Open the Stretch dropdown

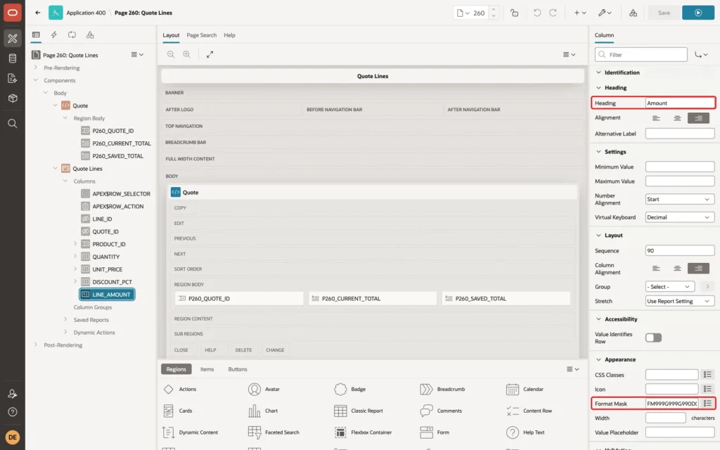click(x=680, y=301)
